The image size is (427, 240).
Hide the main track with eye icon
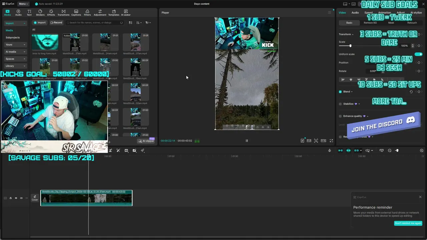16,198
